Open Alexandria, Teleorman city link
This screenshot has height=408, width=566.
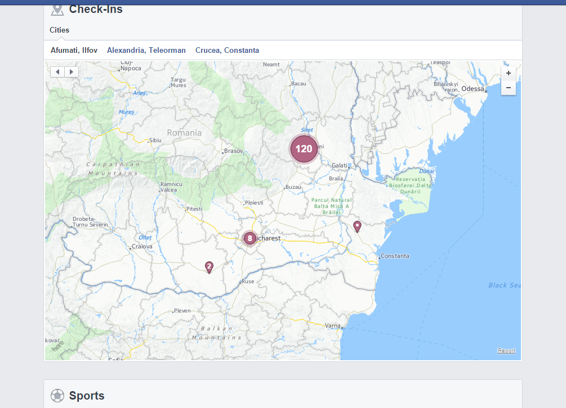[x=146, y=50]
